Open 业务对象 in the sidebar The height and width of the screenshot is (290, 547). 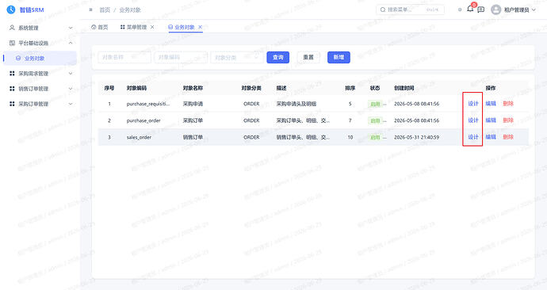40,58
